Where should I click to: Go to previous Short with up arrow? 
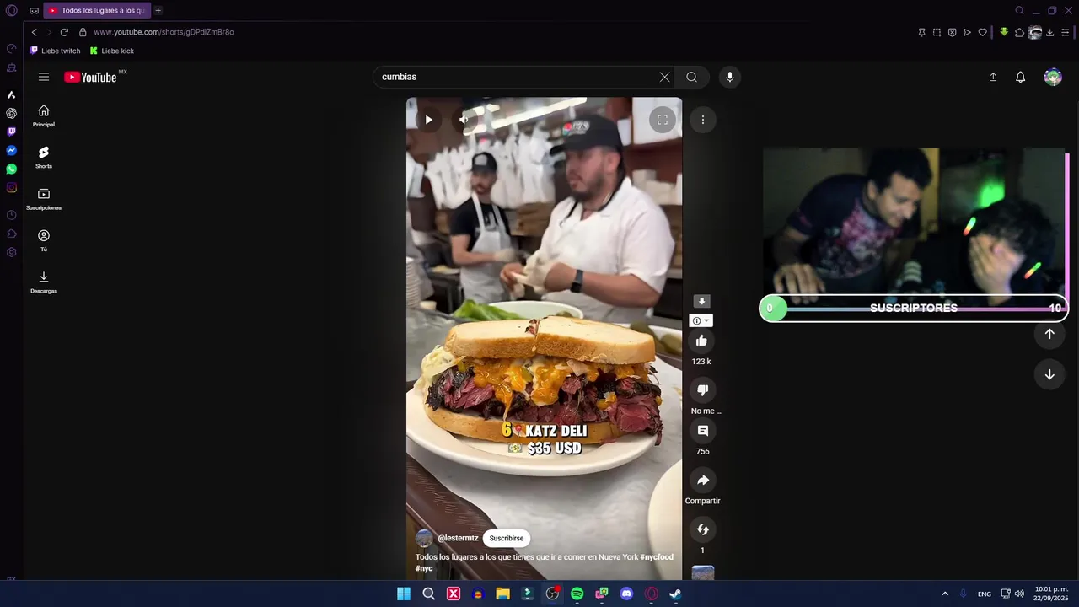(1049, 334)
